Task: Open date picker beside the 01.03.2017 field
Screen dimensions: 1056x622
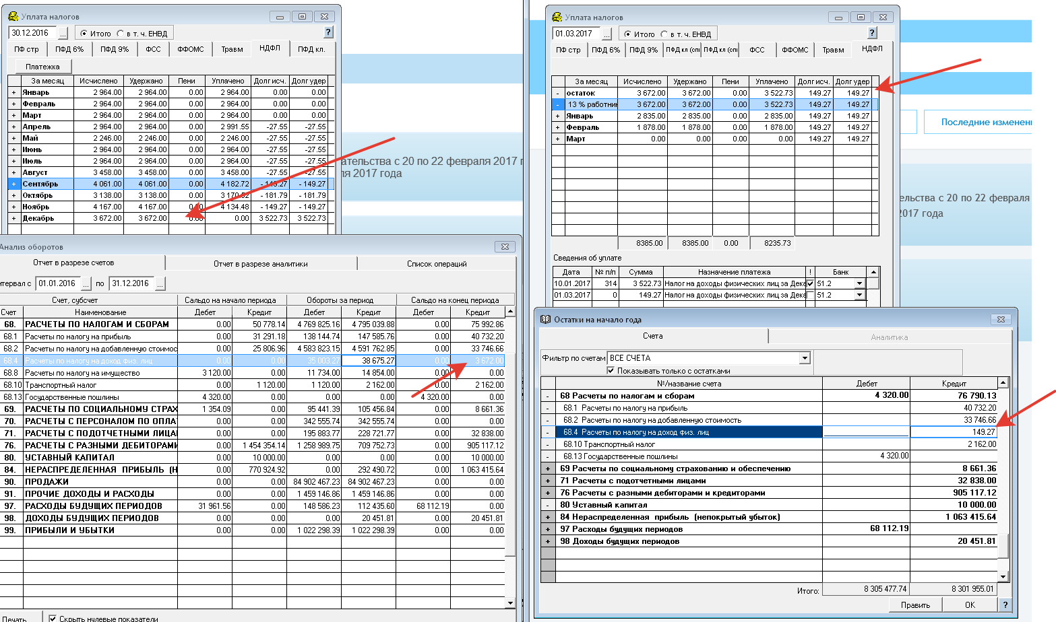Action: click(607, 34)
